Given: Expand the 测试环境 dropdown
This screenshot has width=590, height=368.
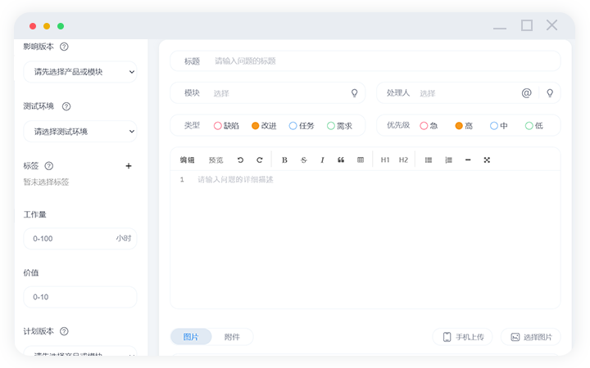Looking at the screenshot, I should (x=79, y=131).
